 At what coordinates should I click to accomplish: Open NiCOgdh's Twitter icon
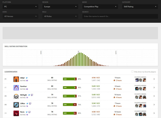[29, 95]
